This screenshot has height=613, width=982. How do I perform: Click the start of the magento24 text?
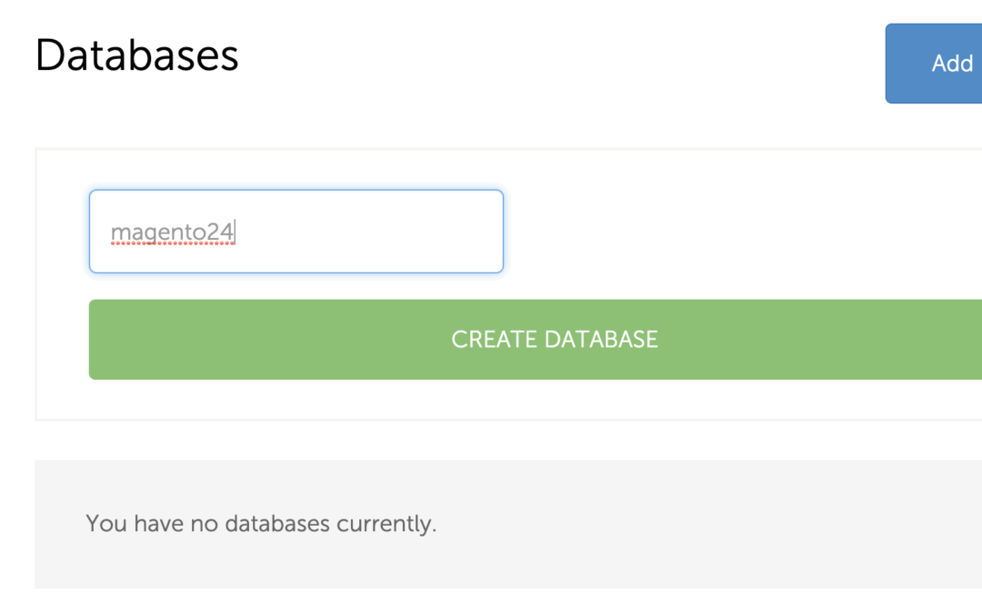point(112,232)
